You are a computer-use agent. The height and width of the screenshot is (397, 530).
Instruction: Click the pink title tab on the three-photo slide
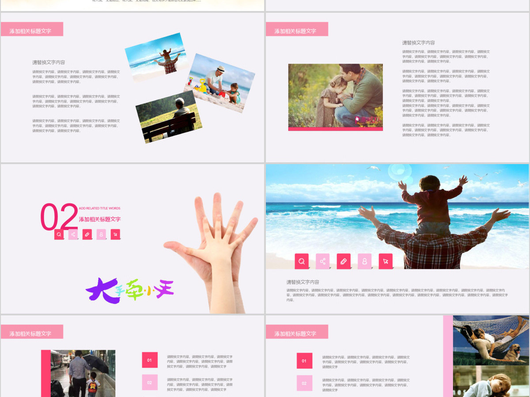tap(32, 29)
